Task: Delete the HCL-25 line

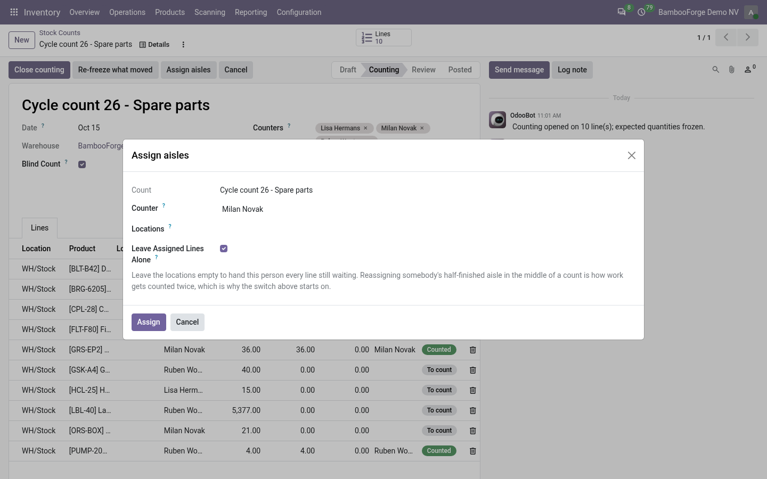Action: pos(472,390)
